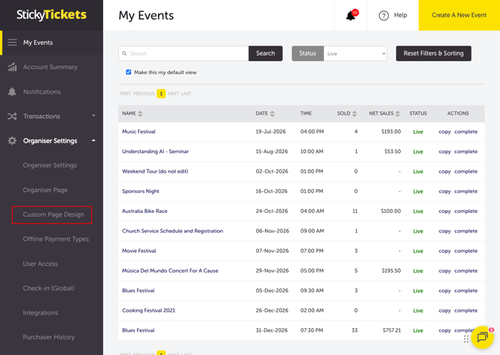This screenshot has width=500, height=355.
Task: Open Offline Payment Types
Action: point(56,239)
